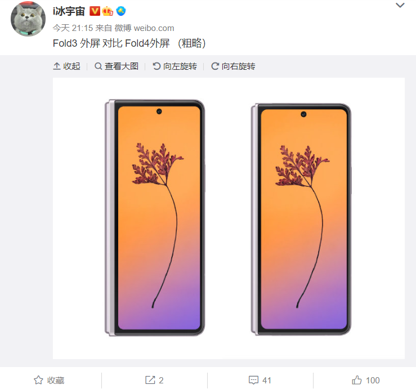This screenshot has height=389, width=416.
Task: Click the upload arrow collapse icon
Action: [57, 66]
